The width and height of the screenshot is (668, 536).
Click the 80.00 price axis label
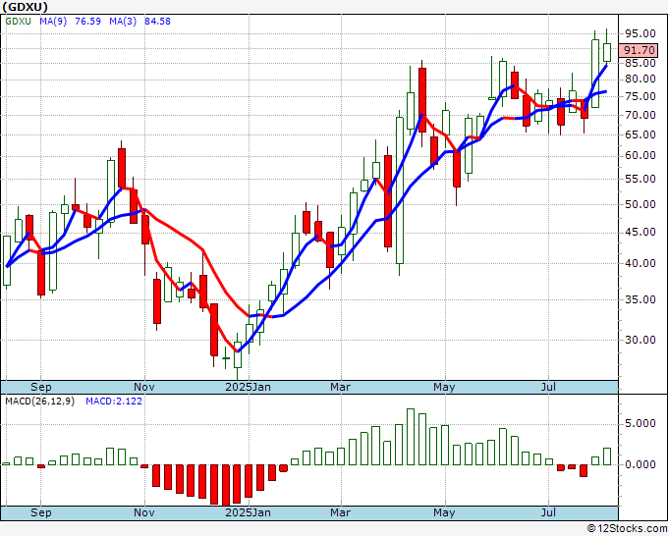[x=640, y=80]
